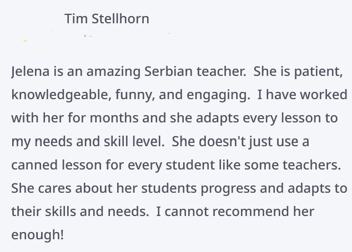Click the word "Jelena" in the review
Screen dimensions: 352x252
(31, 71)
